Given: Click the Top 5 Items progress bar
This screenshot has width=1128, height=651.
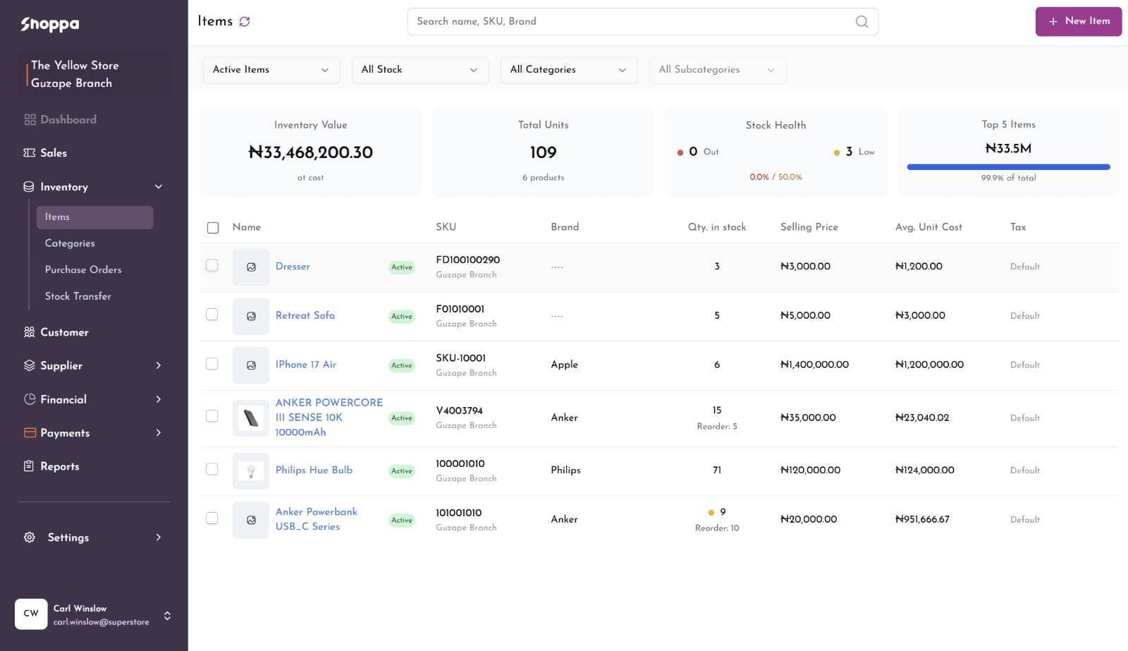Looking at the screenshot, I should click(x=1008, y=167).
